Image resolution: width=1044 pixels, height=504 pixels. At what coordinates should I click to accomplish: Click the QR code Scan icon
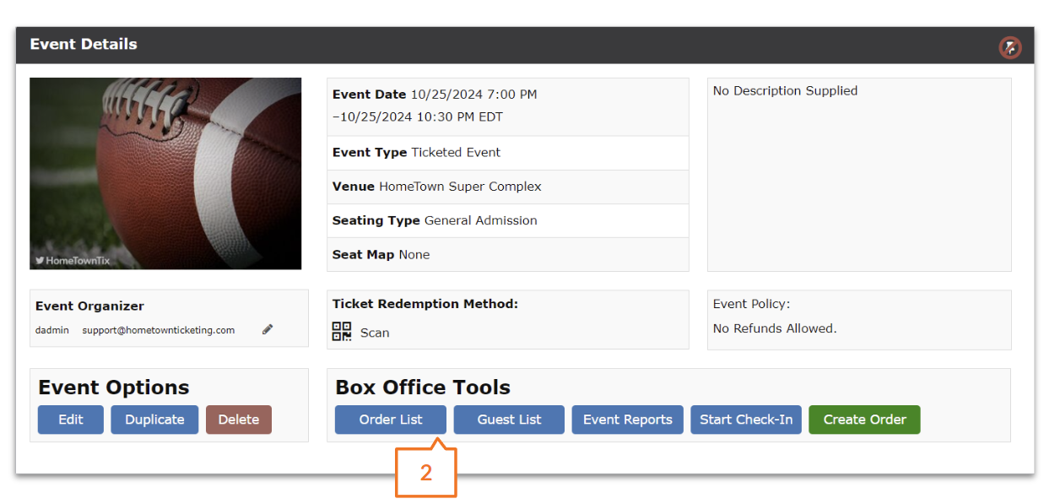(341, 332)
